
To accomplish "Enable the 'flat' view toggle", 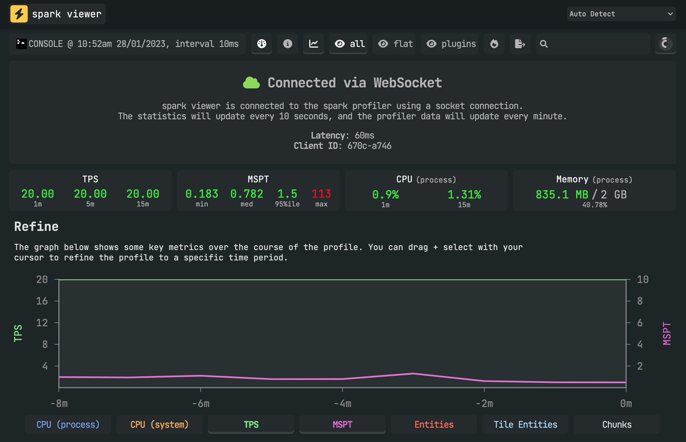I will coord(394,44).
